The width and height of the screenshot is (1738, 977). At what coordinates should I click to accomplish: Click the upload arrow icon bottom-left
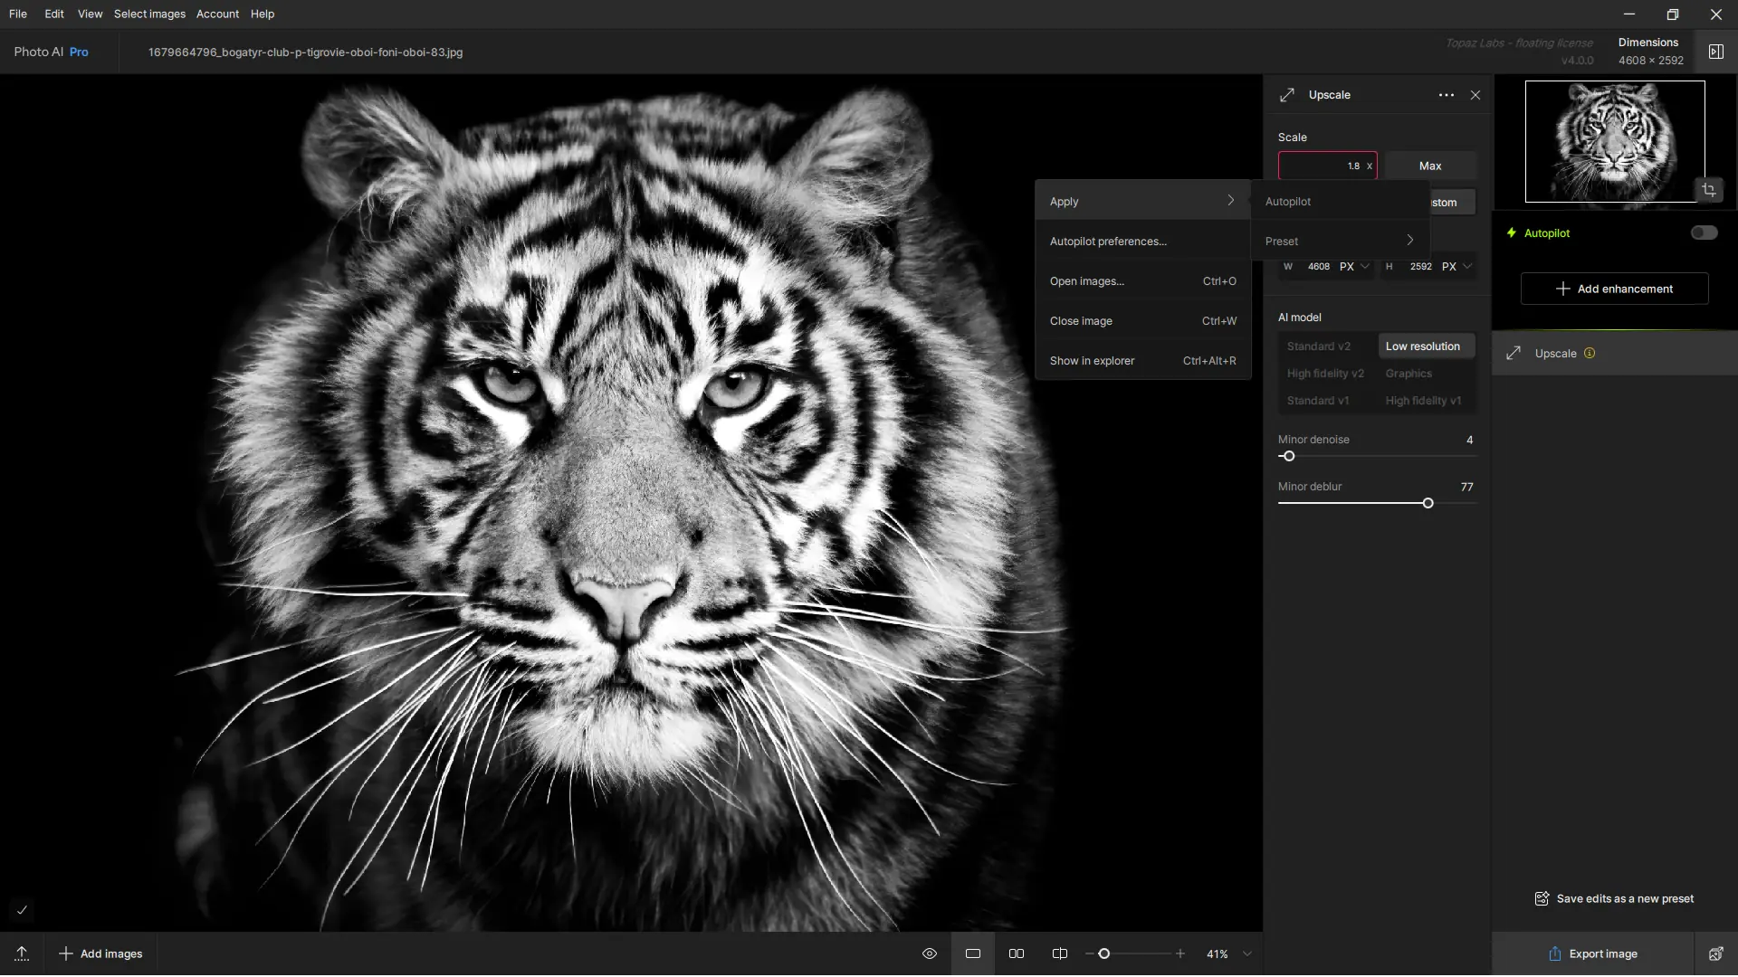coord(22,953)
